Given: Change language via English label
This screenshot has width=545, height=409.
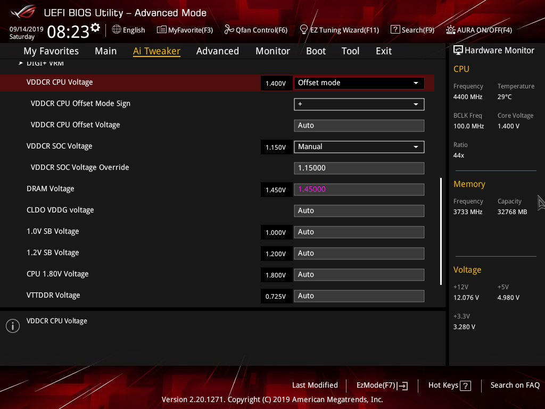Looking at the screenshot, I should coord(134,30).
